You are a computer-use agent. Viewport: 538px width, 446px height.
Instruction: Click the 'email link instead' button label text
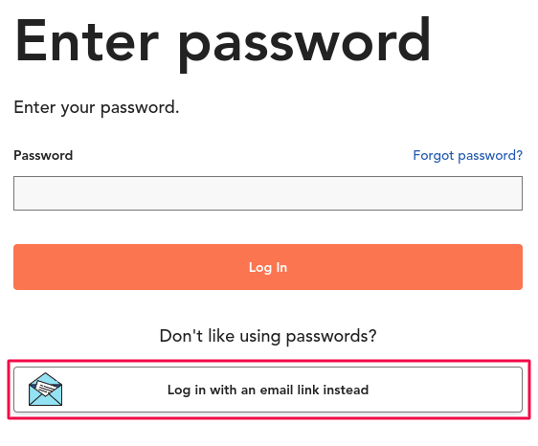tap(314, 390)
